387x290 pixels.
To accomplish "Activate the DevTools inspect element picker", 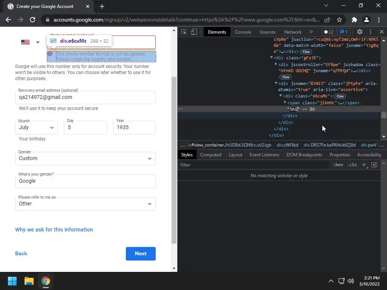I will (184, 32).
